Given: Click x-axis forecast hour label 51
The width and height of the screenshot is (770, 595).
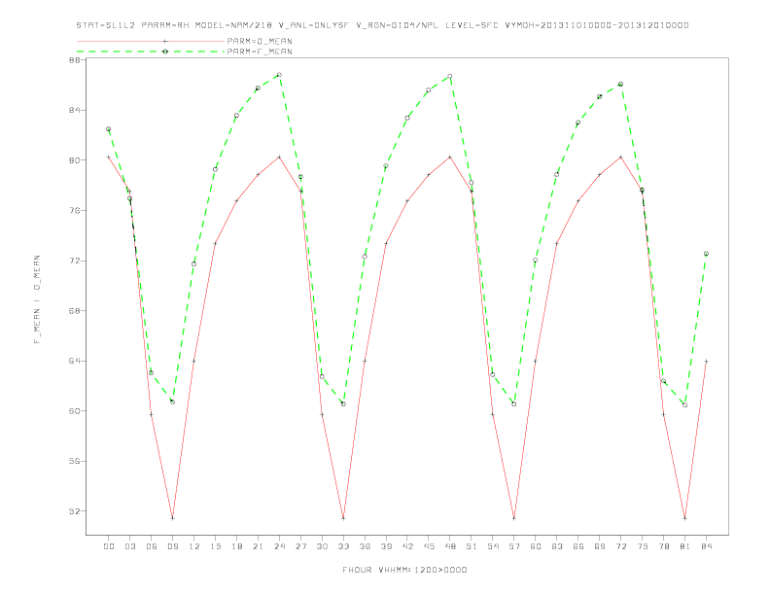Looking at the screenshot, I should pos(472,546).
